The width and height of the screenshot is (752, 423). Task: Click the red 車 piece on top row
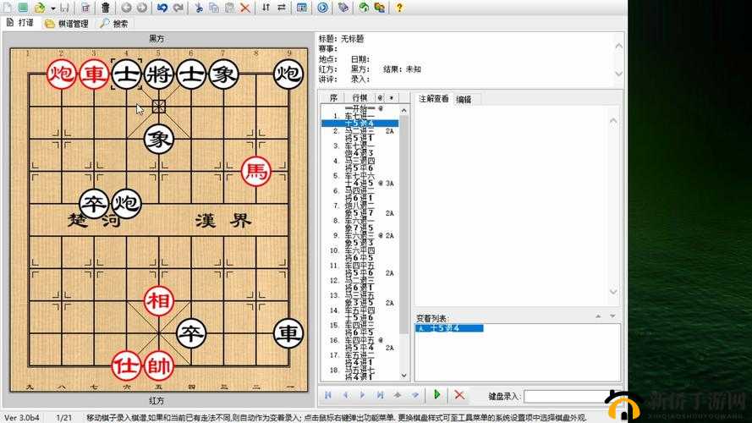(x=94, y=74)
